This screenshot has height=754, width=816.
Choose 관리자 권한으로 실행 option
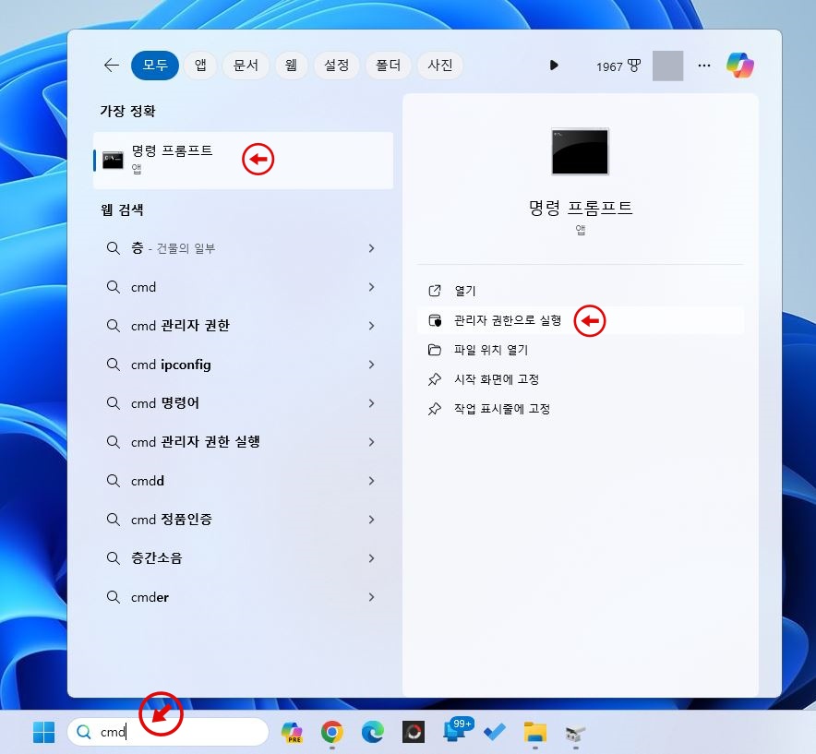(581, 320)
